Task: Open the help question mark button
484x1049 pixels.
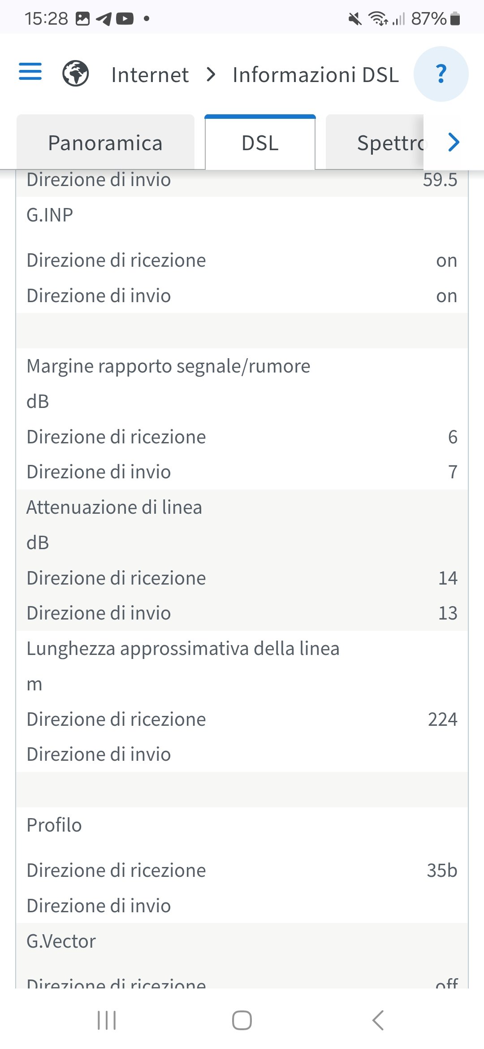Action: (441, 74)
